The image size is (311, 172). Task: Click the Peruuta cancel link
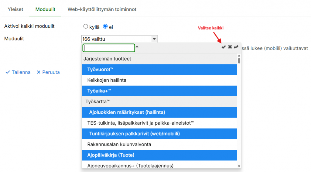[51, 72]
